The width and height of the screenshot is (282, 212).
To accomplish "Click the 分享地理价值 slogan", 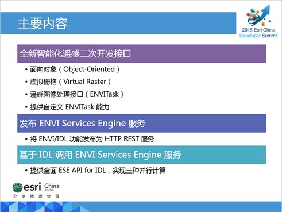I will 36,196.
